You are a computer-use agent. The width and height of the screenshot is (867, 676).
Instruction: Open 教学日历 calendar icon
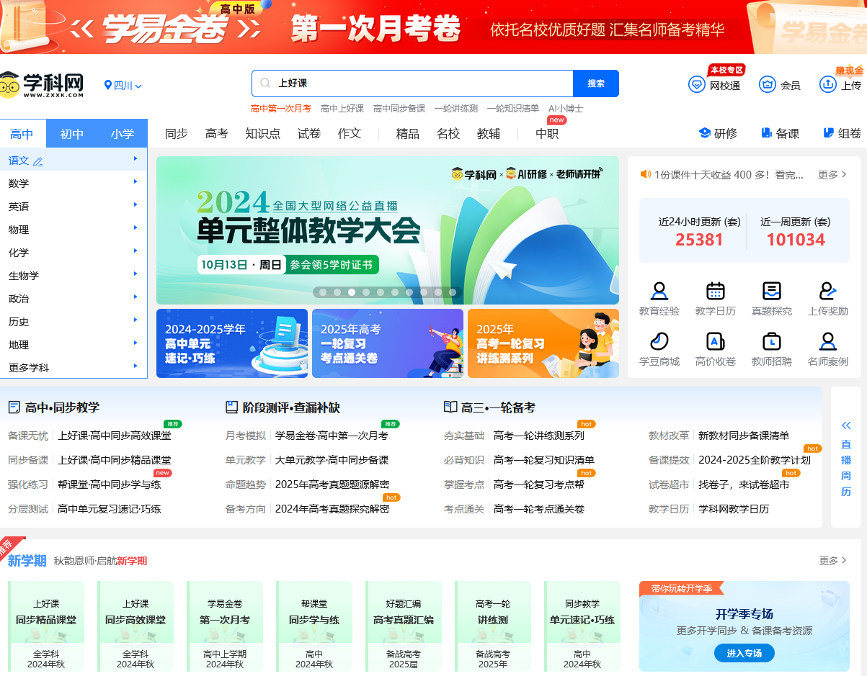tap(716, 291)
